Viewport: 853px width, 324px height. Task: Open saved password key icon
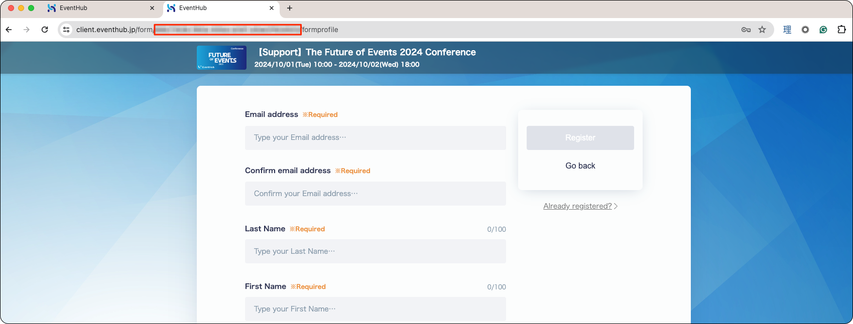pos(746,30)
